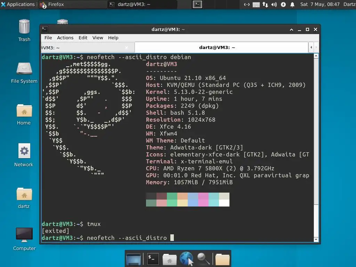Click the tab bar scroll-left arrow
The image size is (356, 267).
tap(311, 47)
